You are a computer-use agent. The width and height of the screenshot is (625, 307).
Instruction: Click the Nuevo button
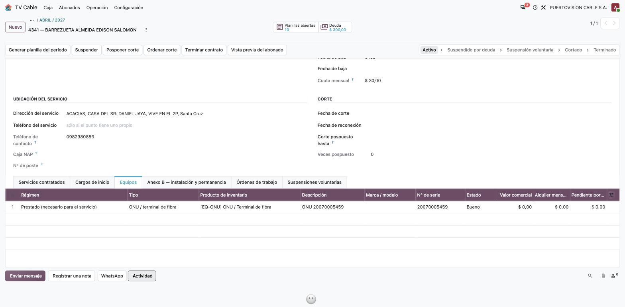click(x=15, y=27)
